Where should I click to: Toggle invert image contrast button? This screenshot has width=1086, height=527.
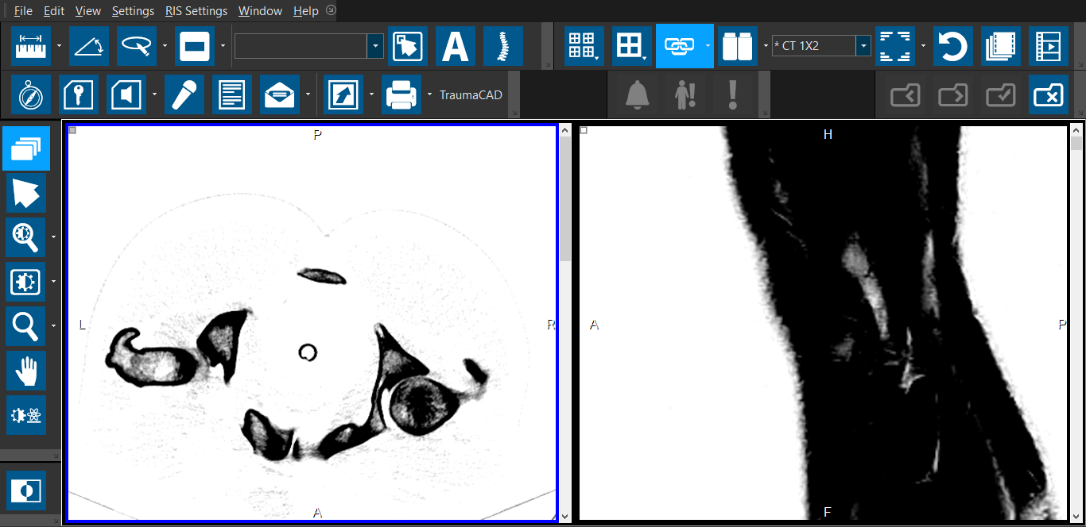coord(26,491)
